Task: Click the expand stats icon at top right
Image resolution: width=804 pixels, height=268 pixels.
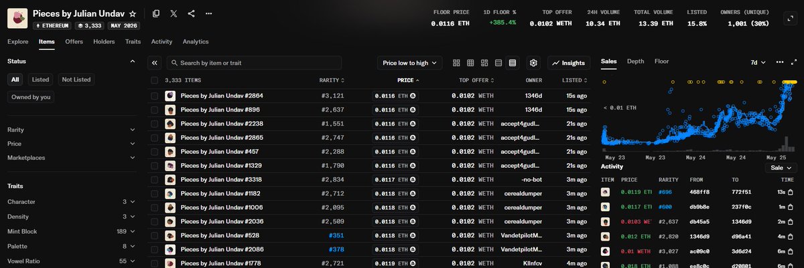Action: point(791,19)
